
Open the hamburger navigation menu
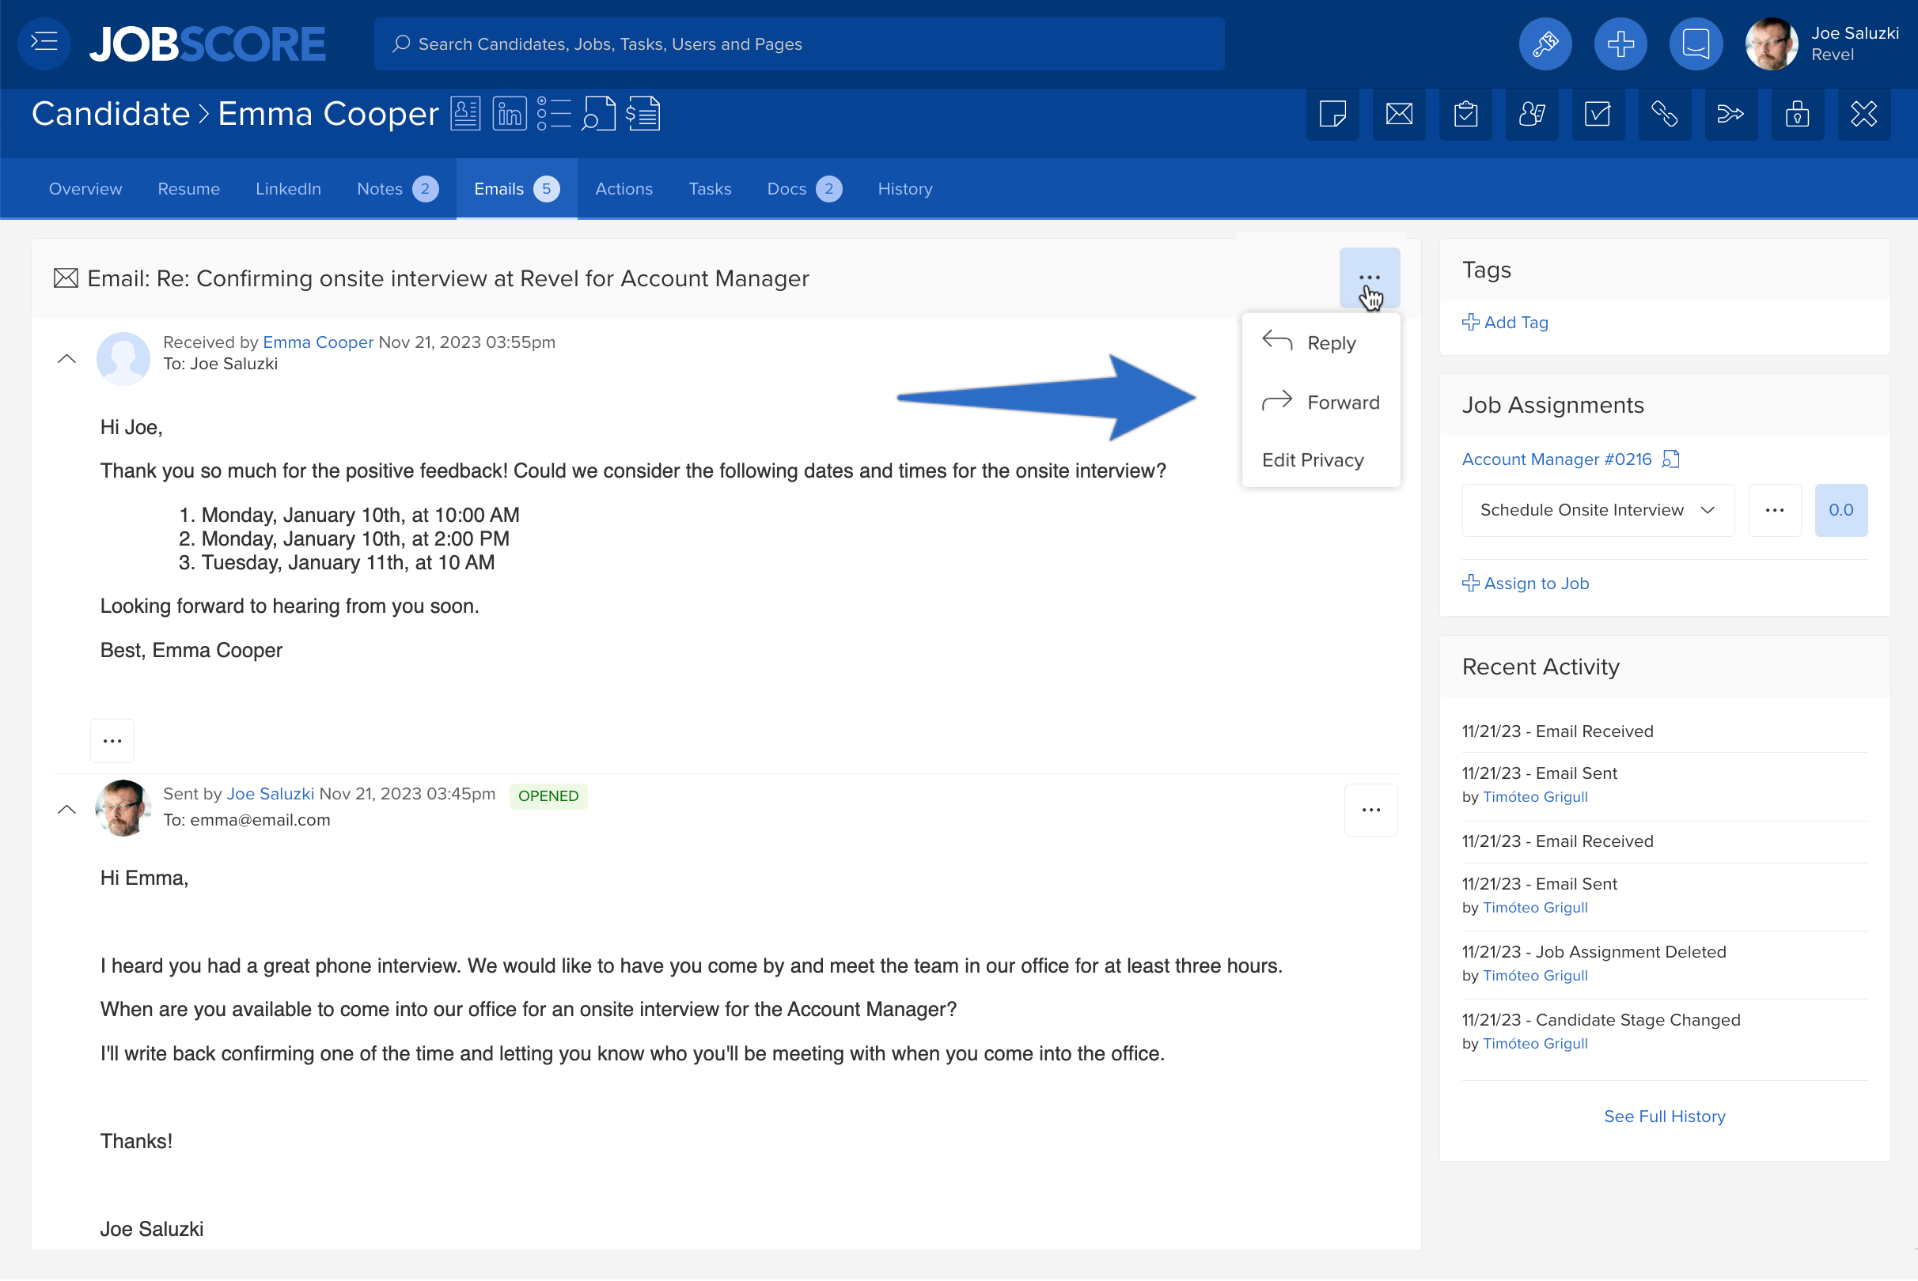point(44,43)
